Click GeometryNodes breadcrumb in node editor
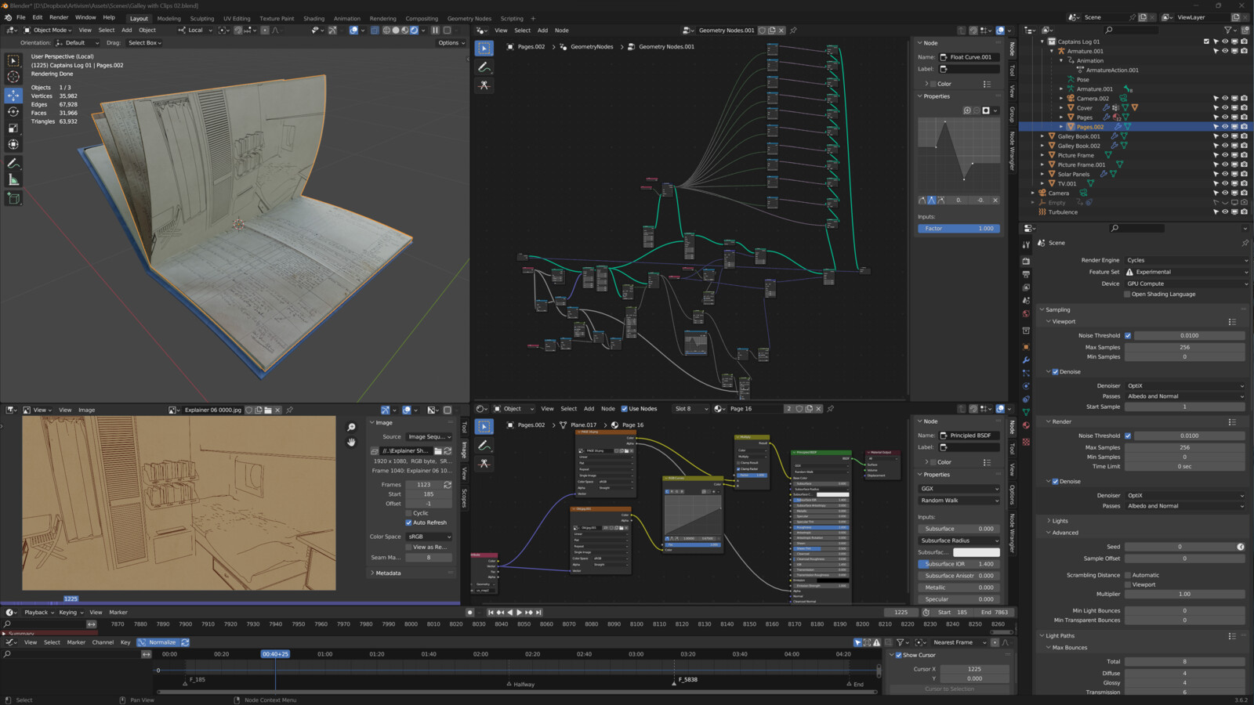1254x705 pixels. click(x=592, y=47)
